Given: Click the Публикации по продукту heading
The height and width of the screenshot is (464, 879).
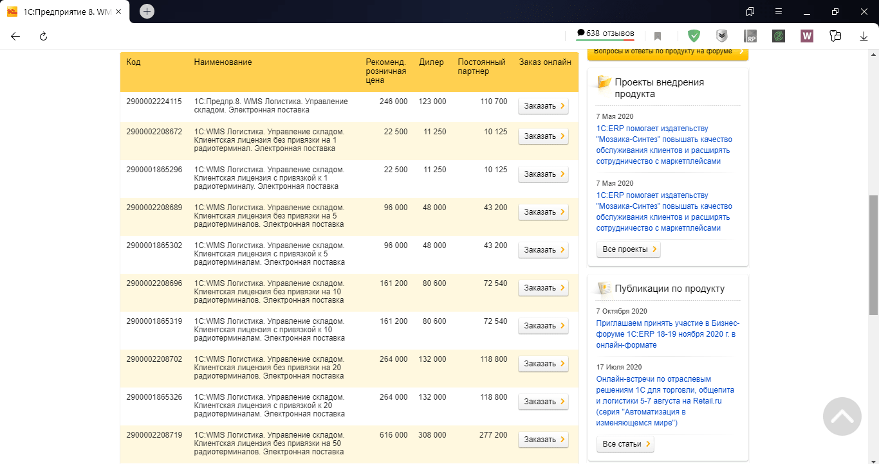Looking at the screenshot, I should (669, 289).
